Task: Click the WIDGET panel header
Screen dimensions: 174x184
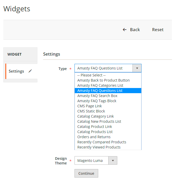Action: (20, 54)
